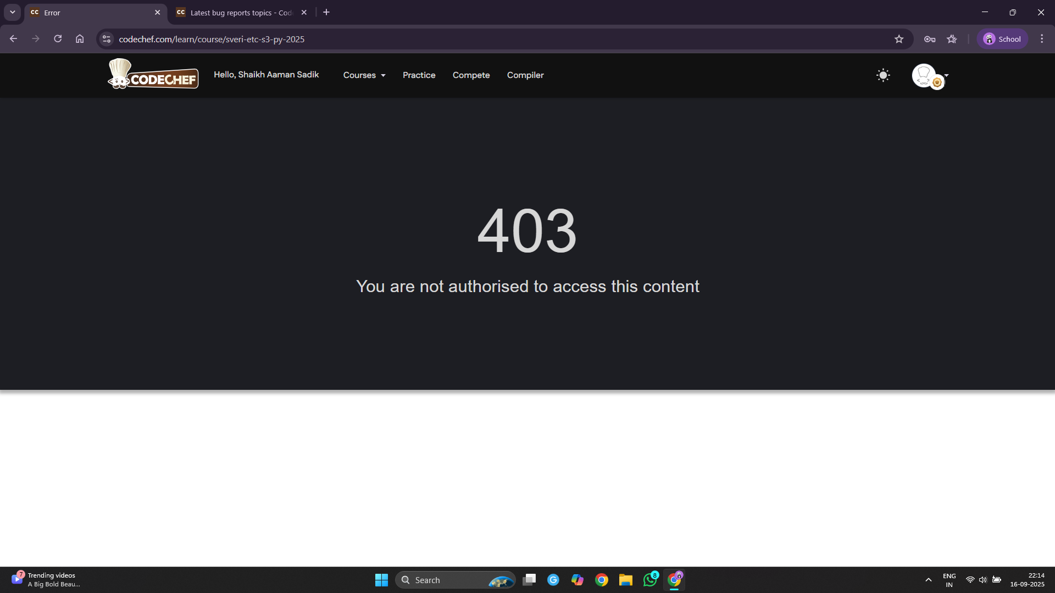Open the password manager key icon
This screenshot has width=1055, height=593.
tap(930, 39)
